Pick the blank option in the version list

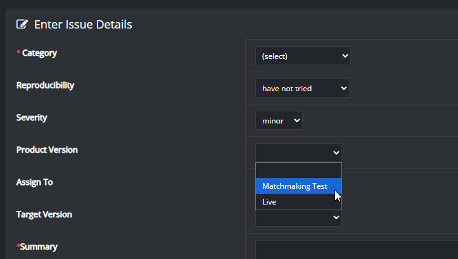click(x=298, y=170)
